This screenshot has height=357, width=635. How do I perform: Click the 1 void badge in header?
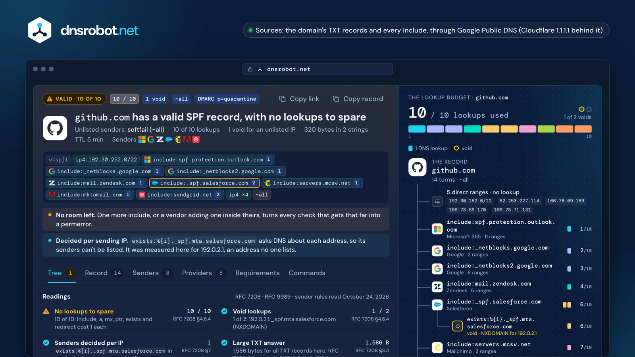(155, 99)
